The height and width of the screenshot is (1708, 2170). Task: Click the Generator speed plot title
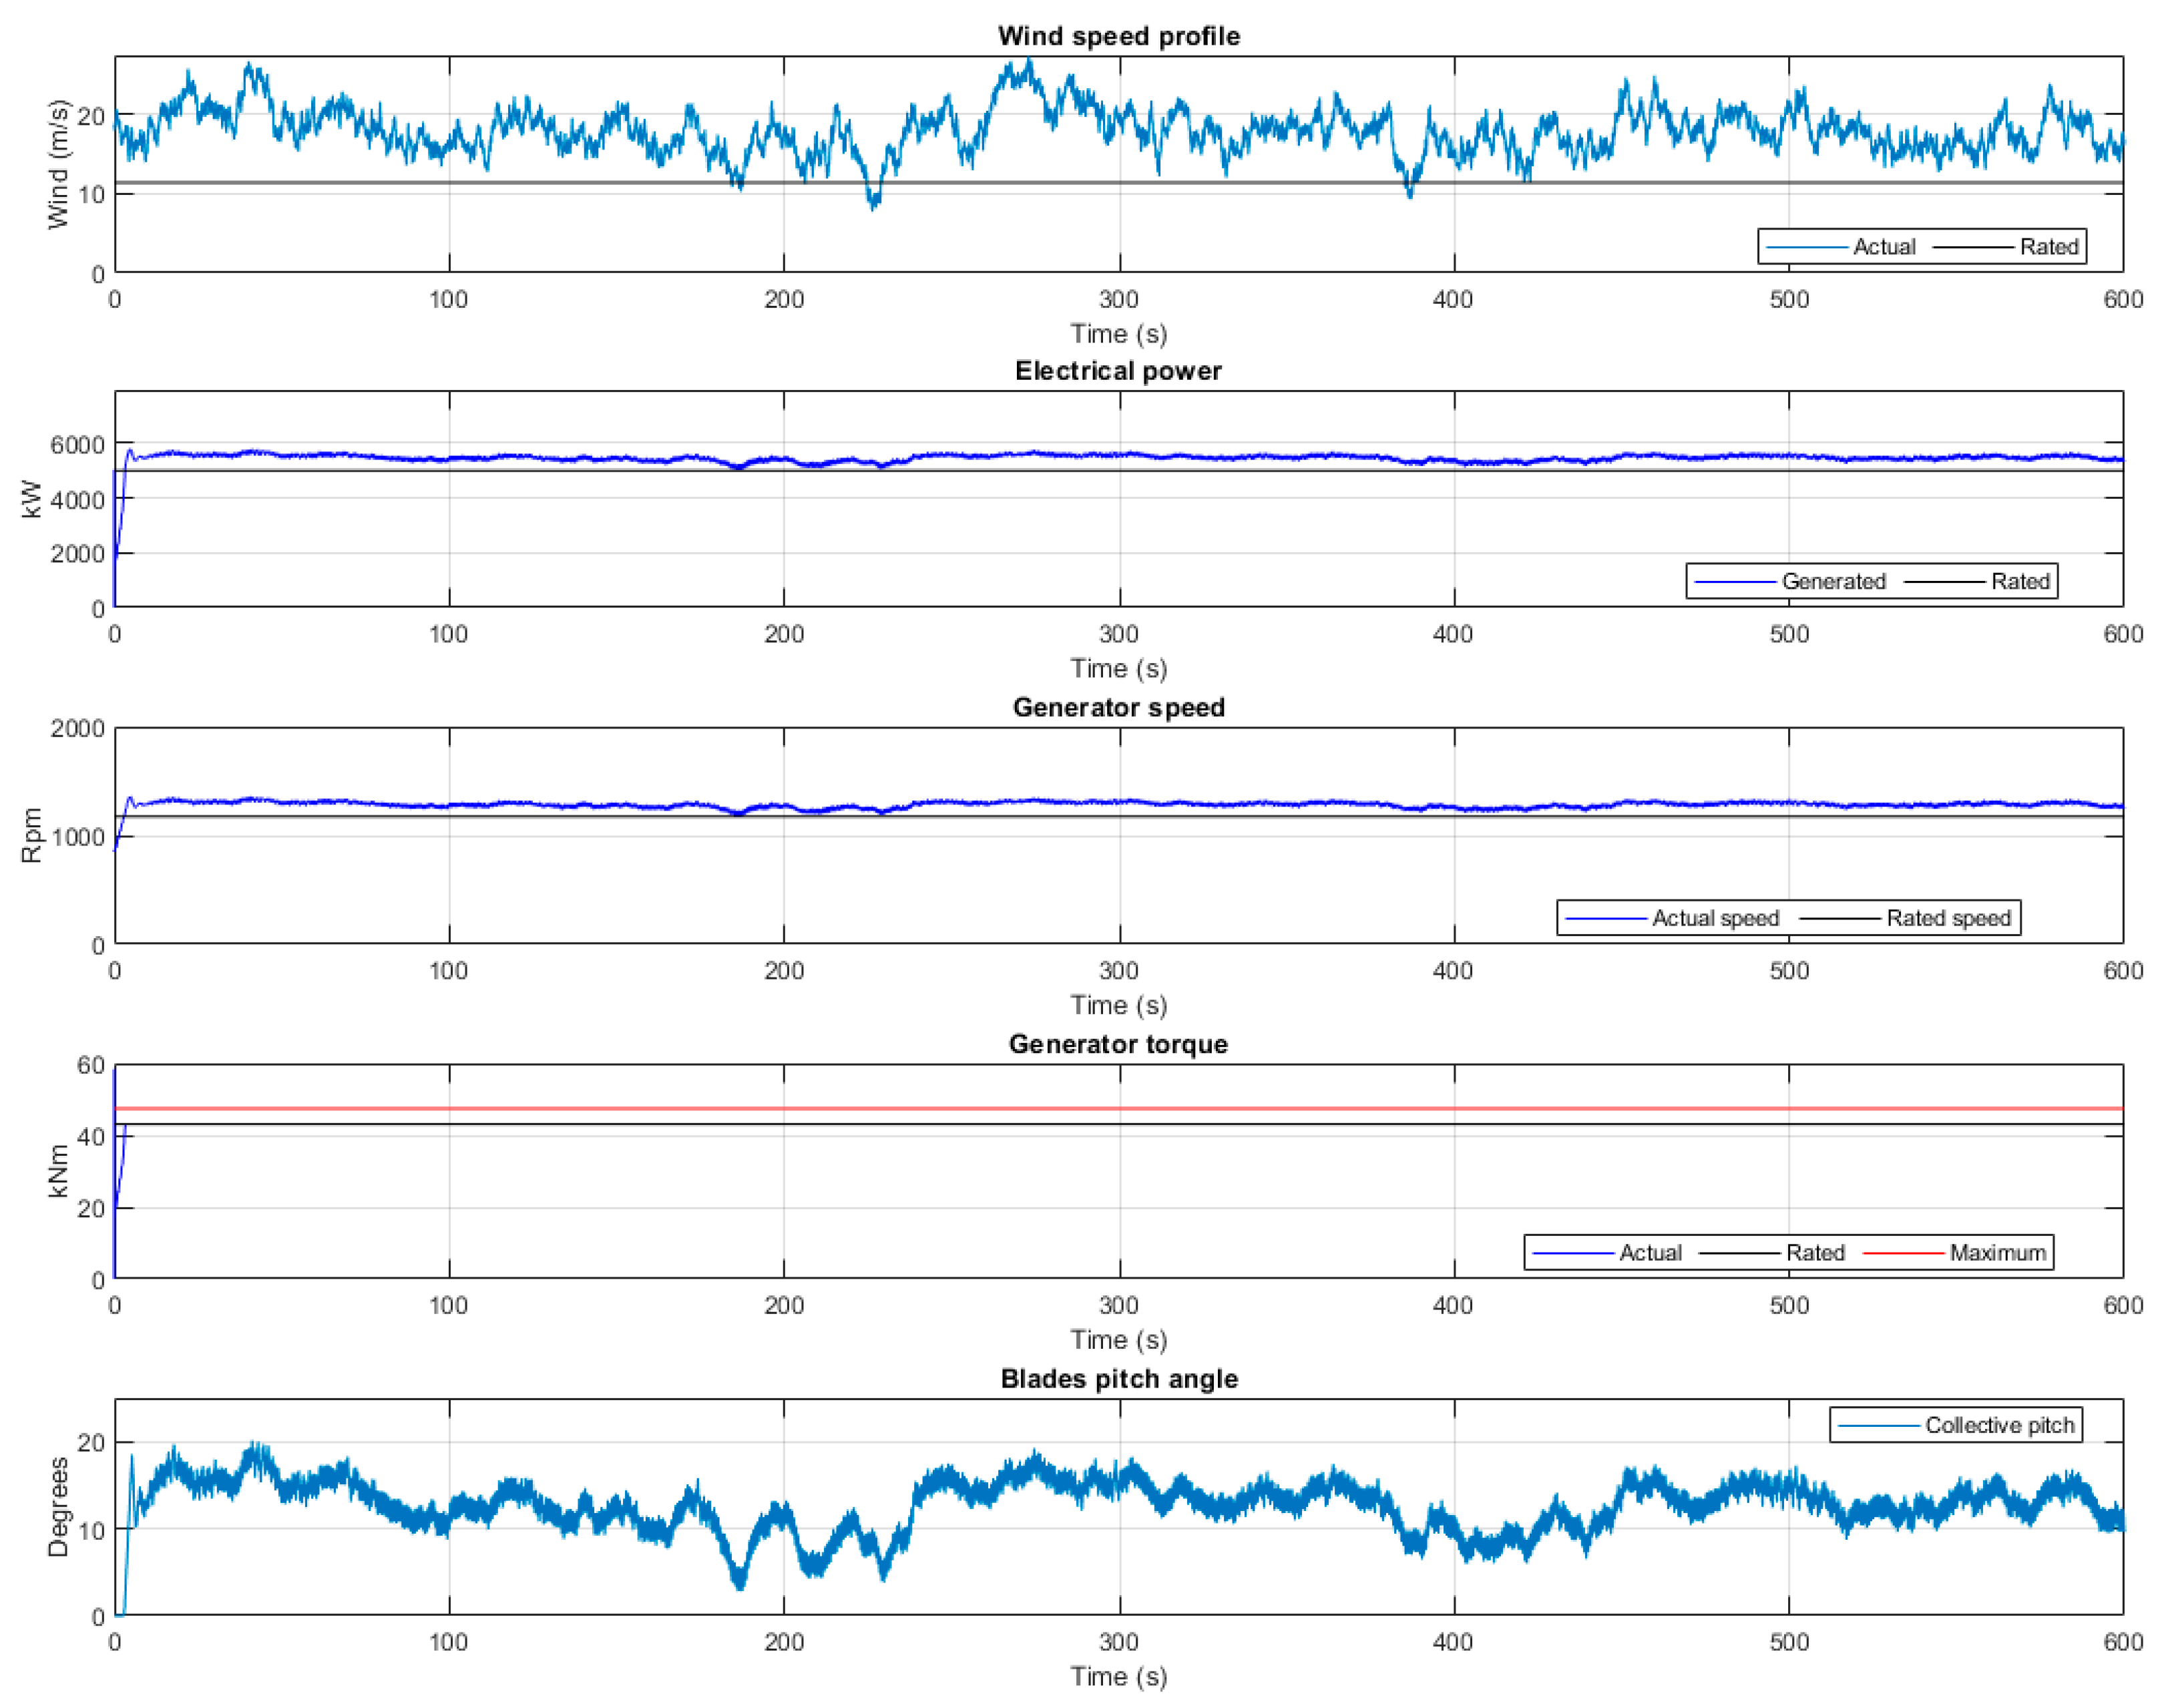click(1118, 707)
